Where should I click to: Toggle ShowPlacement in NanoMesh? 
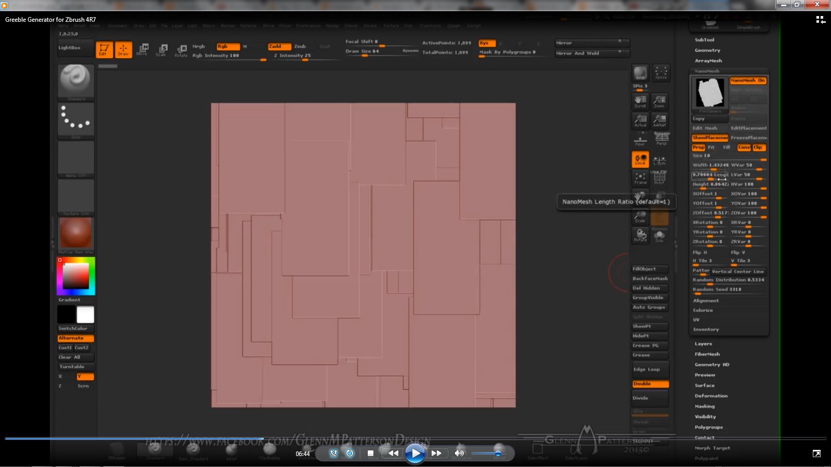(x=709, y=138)
